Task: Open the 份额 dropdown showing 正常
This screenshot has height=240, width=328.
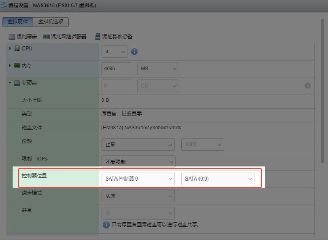Action: [138, 145]
